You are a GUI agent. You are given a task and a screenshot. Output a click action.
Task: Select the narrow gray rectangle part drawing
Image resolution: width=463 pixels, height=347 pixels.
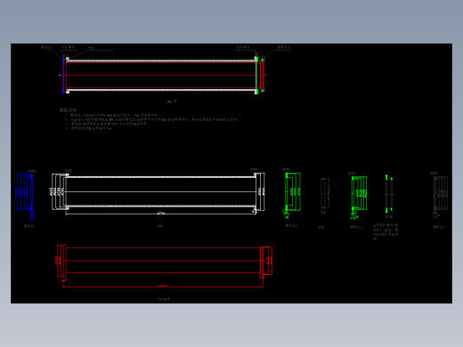pos(325,196)
